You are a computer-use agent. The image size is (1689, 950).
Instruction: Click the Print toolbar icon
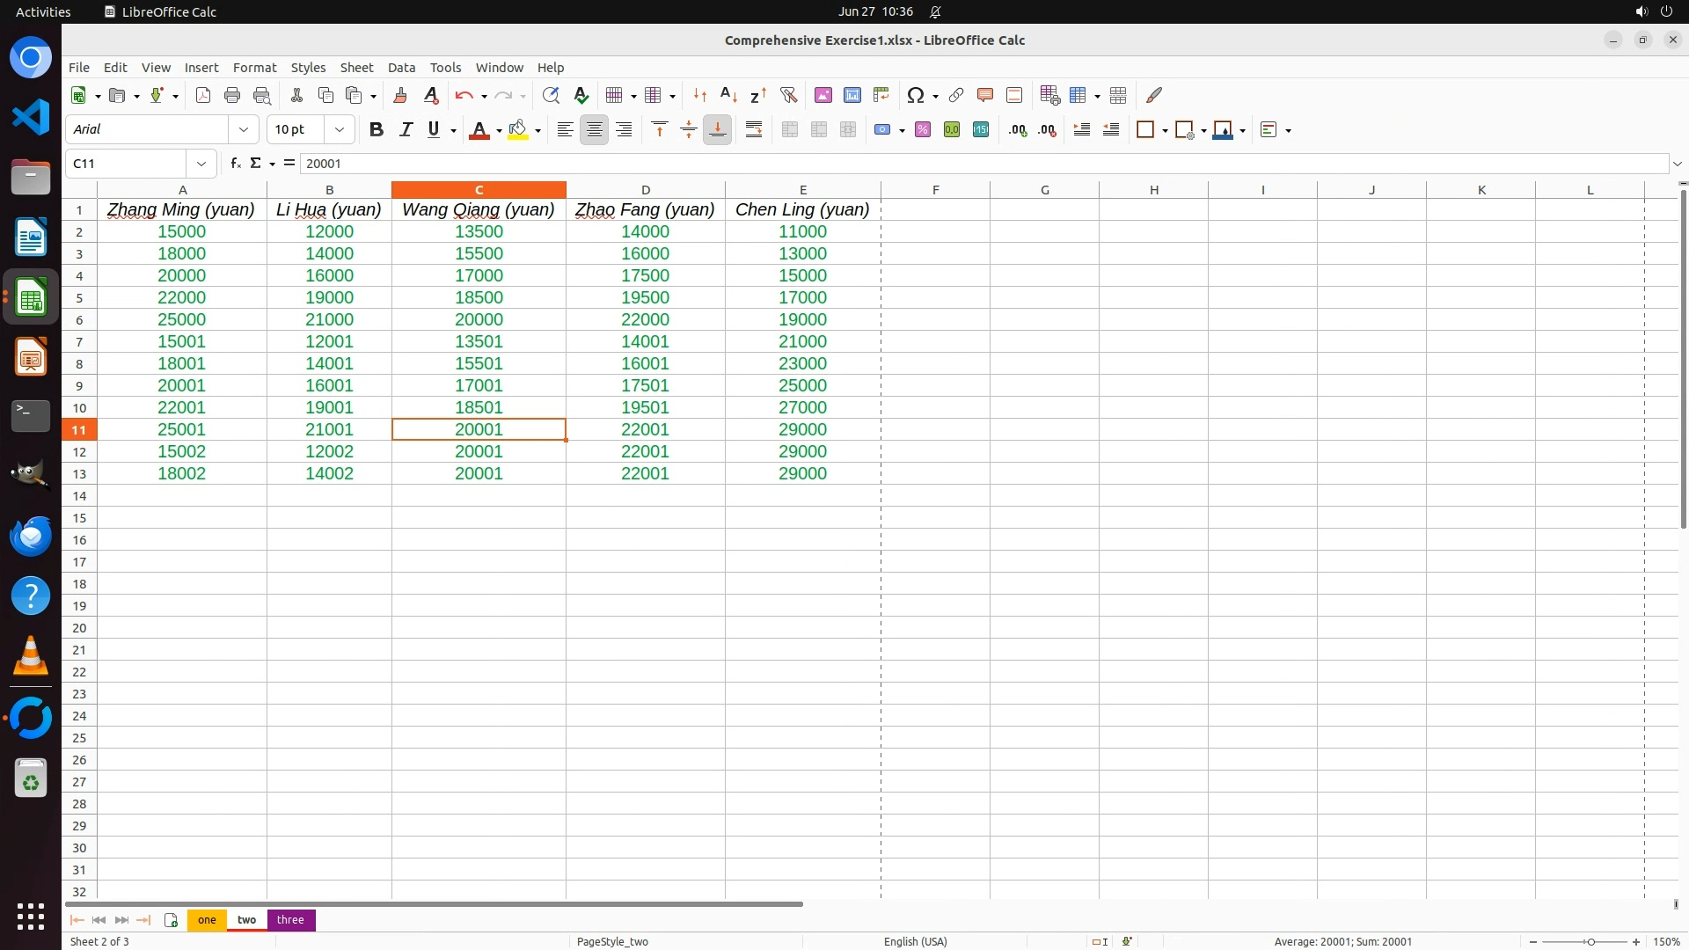point(232,95)
